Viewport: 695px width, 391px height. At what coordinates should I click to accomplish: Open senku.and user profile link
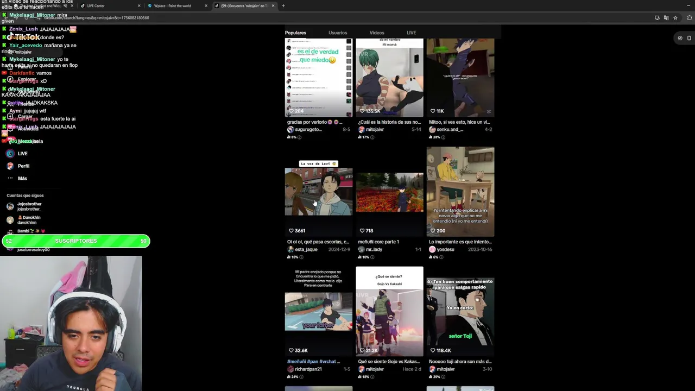point(450,130)
